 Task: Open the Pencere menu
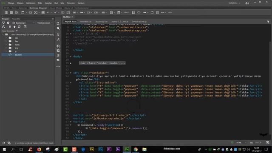click(71, 3)
